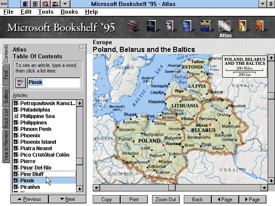Select the highlighted Pinsk article entry
275x206 pixels.
(x=45, y=180)
